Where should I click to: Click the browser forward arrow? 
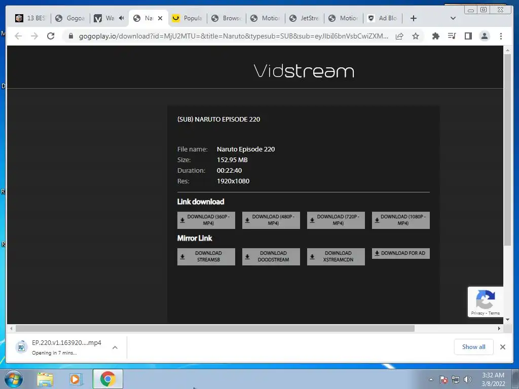click(34, 36)
